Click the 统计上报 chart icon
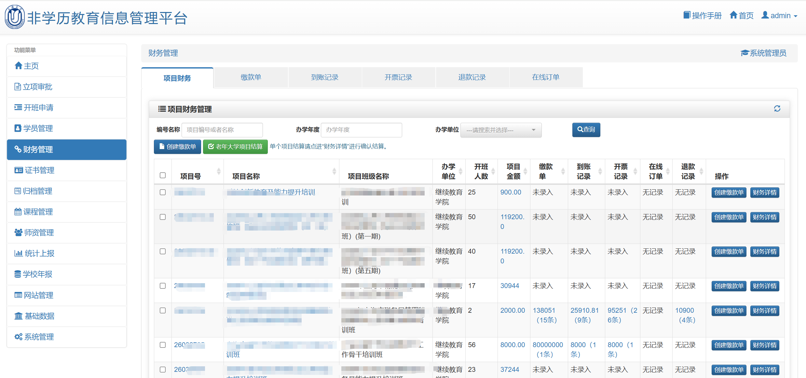Screen dimensions: 806x378 coord(19,253)
